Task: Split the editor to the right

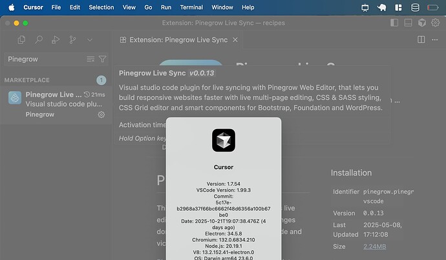Action: [421, 40]
